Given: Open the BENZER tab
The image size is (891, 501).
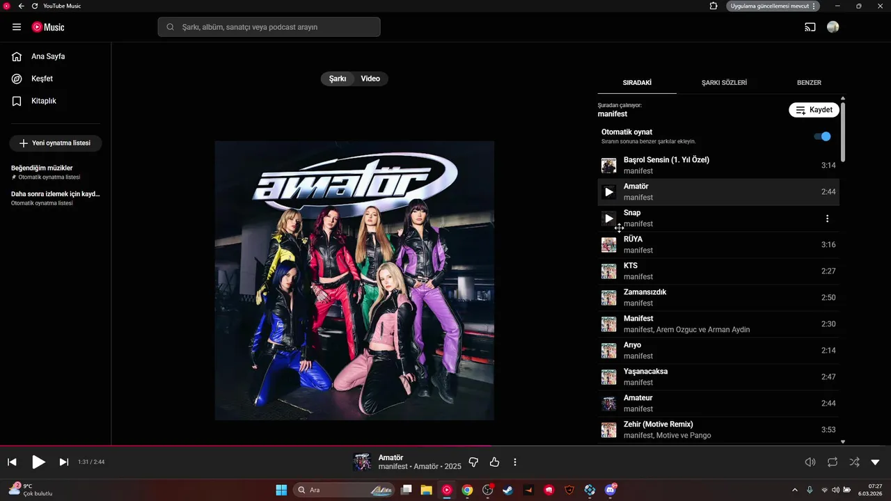Looking at the screenshot, I should click(x=809, y=83).
